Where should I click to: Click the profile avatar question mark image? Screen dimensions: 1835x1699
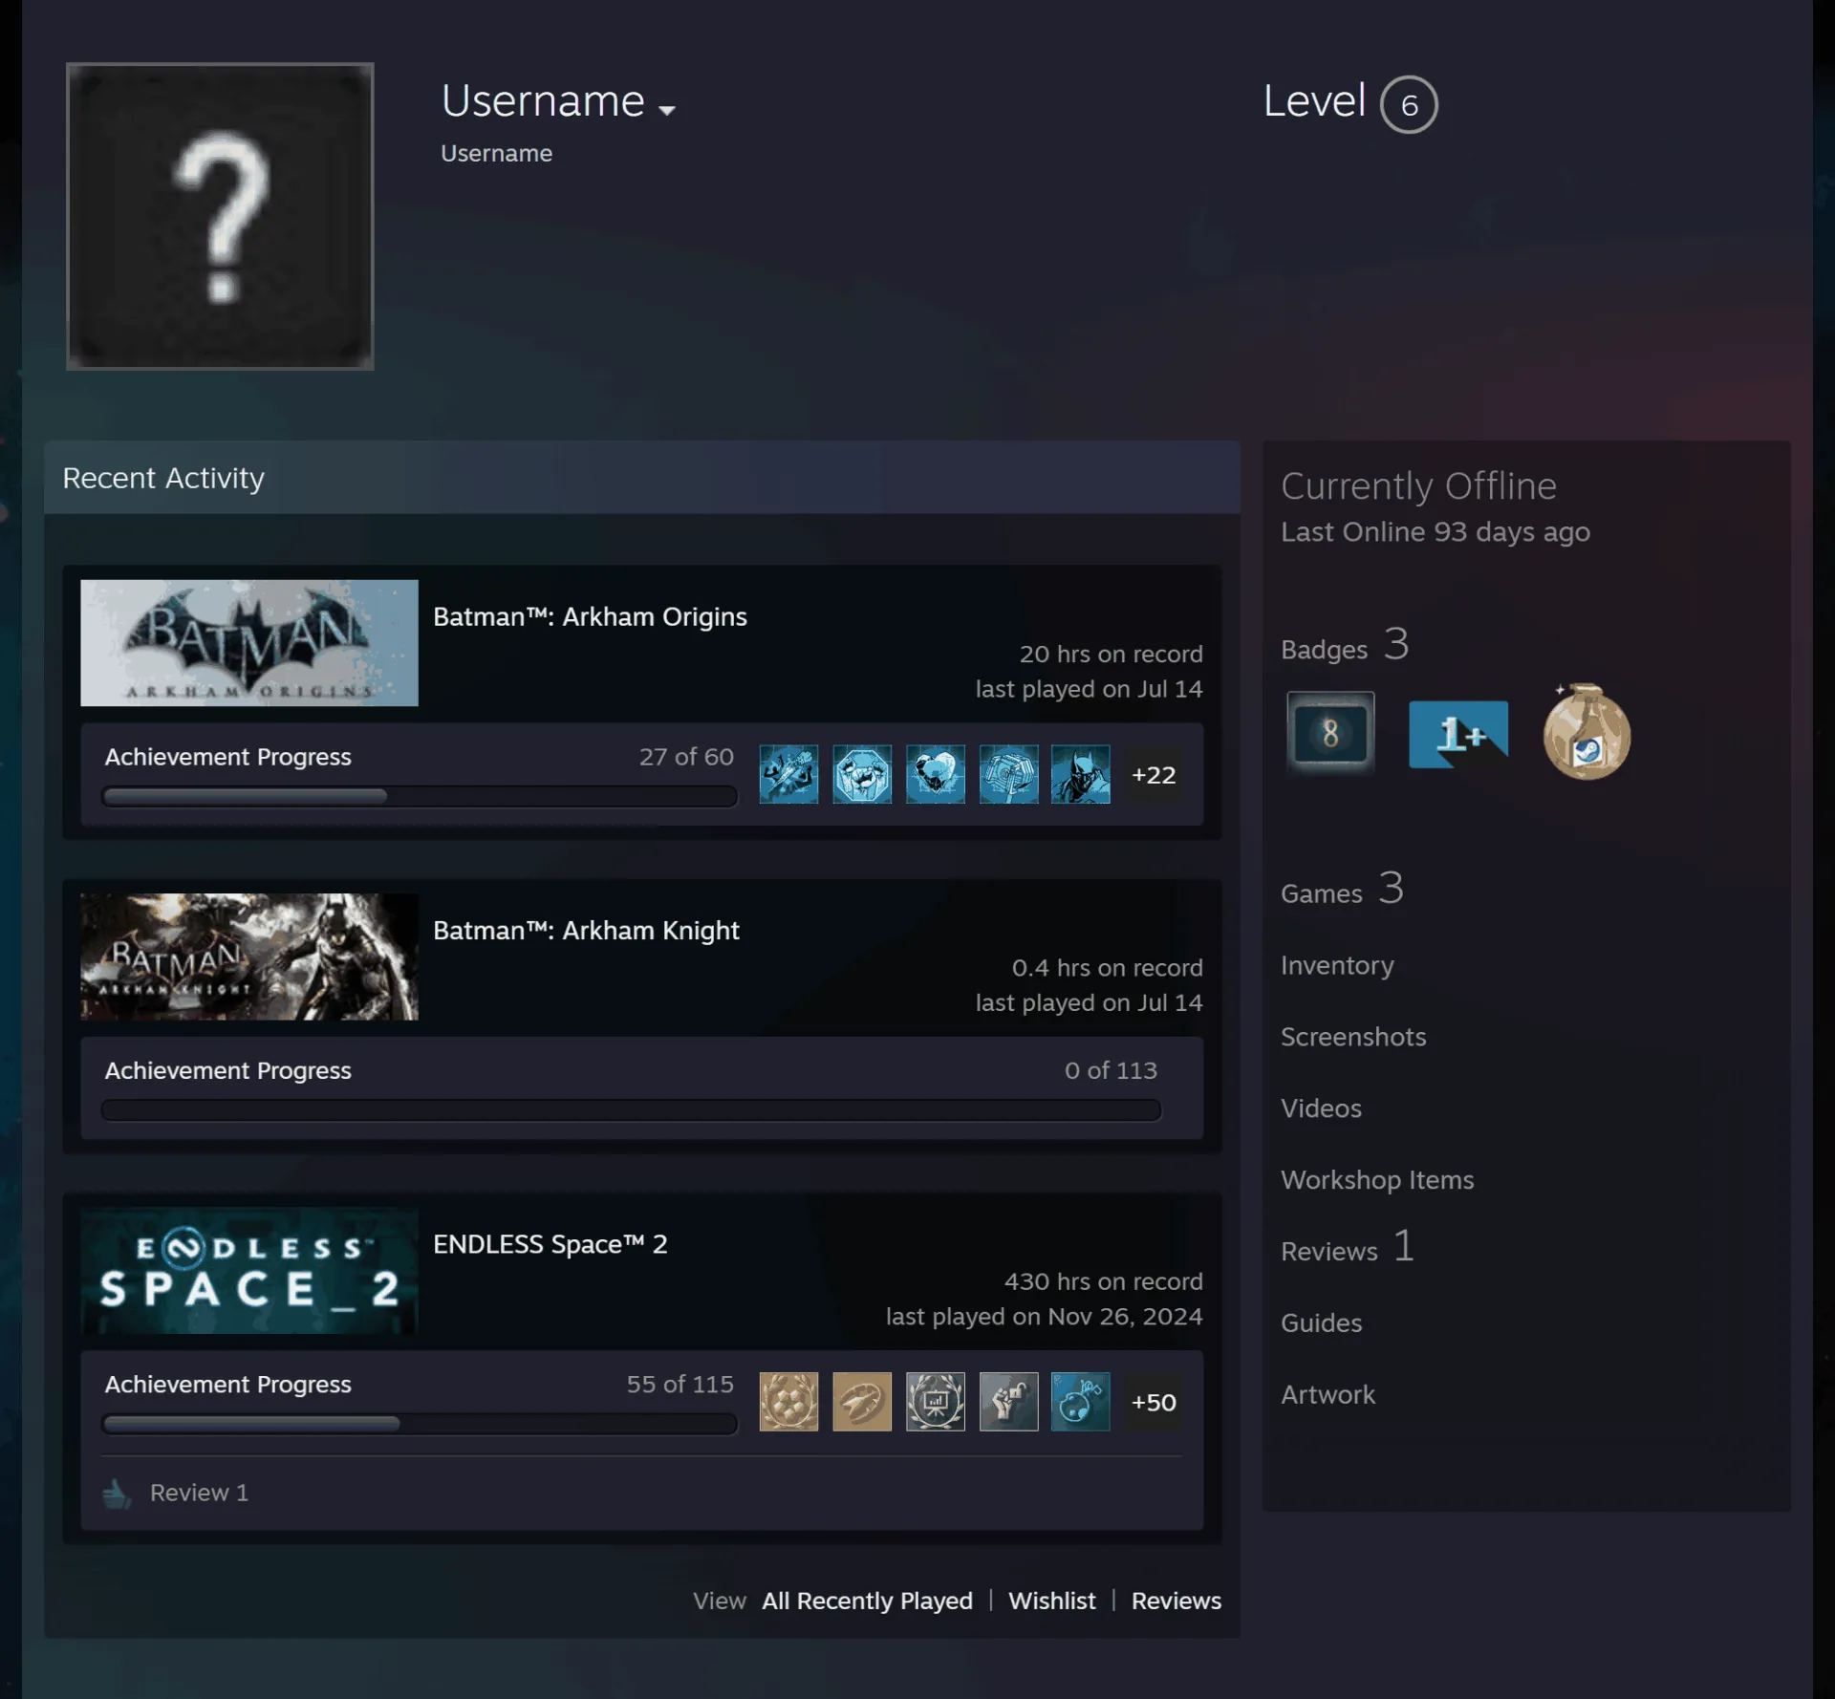click(220, 216)
